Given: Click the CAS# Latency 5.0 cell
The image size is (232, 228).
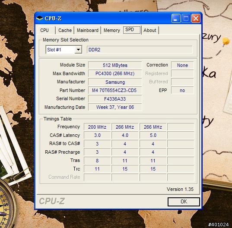Looking at the screenshot, I should coord(153,135).
